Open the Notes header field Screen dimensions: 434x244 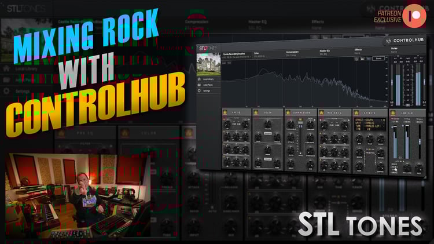[x=394, y=50]
